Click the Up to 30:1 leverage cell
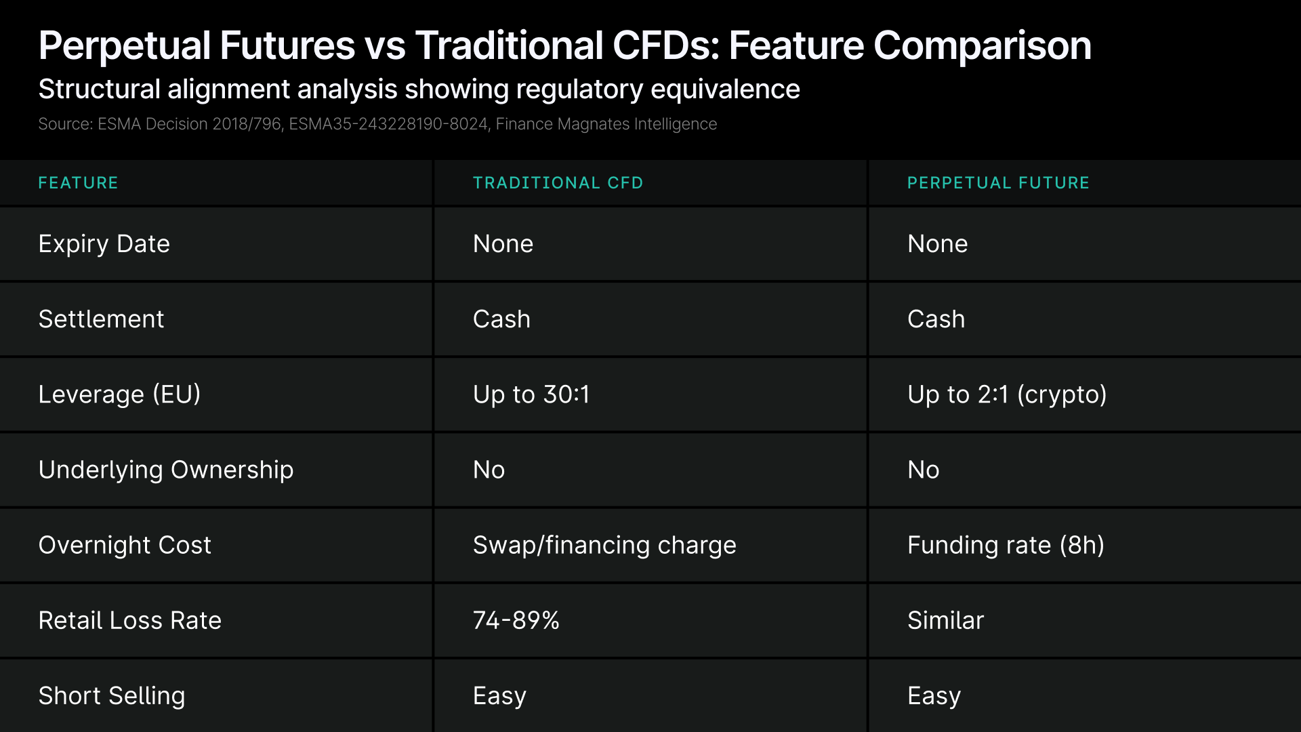 click(x=531, y=394)
